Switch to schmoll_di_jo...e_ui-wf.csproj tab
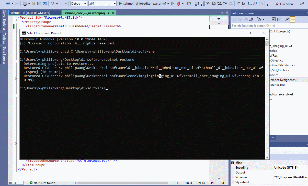The image size is (308, 186). coord(35,13)
